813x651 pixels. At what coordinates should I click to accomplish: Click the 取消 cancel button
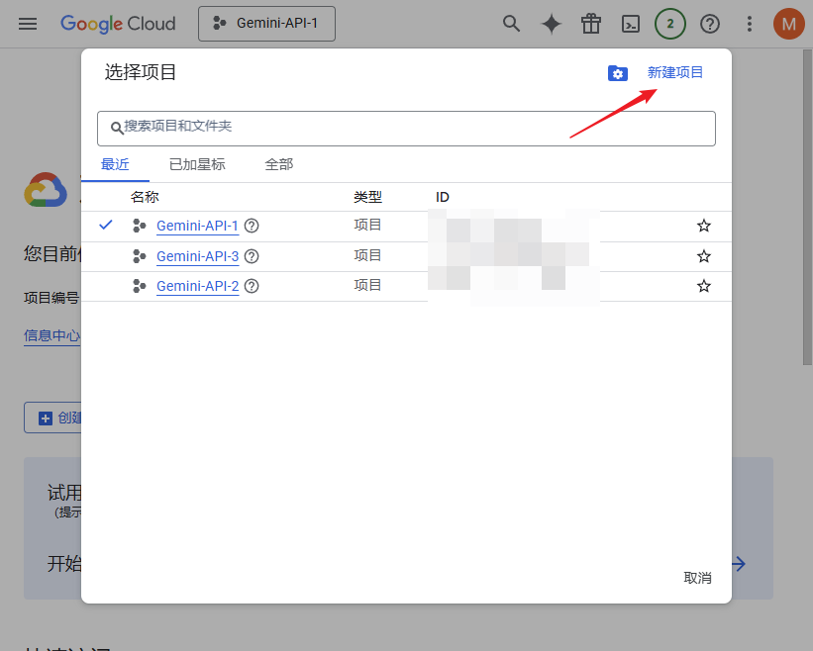[697, 578]
